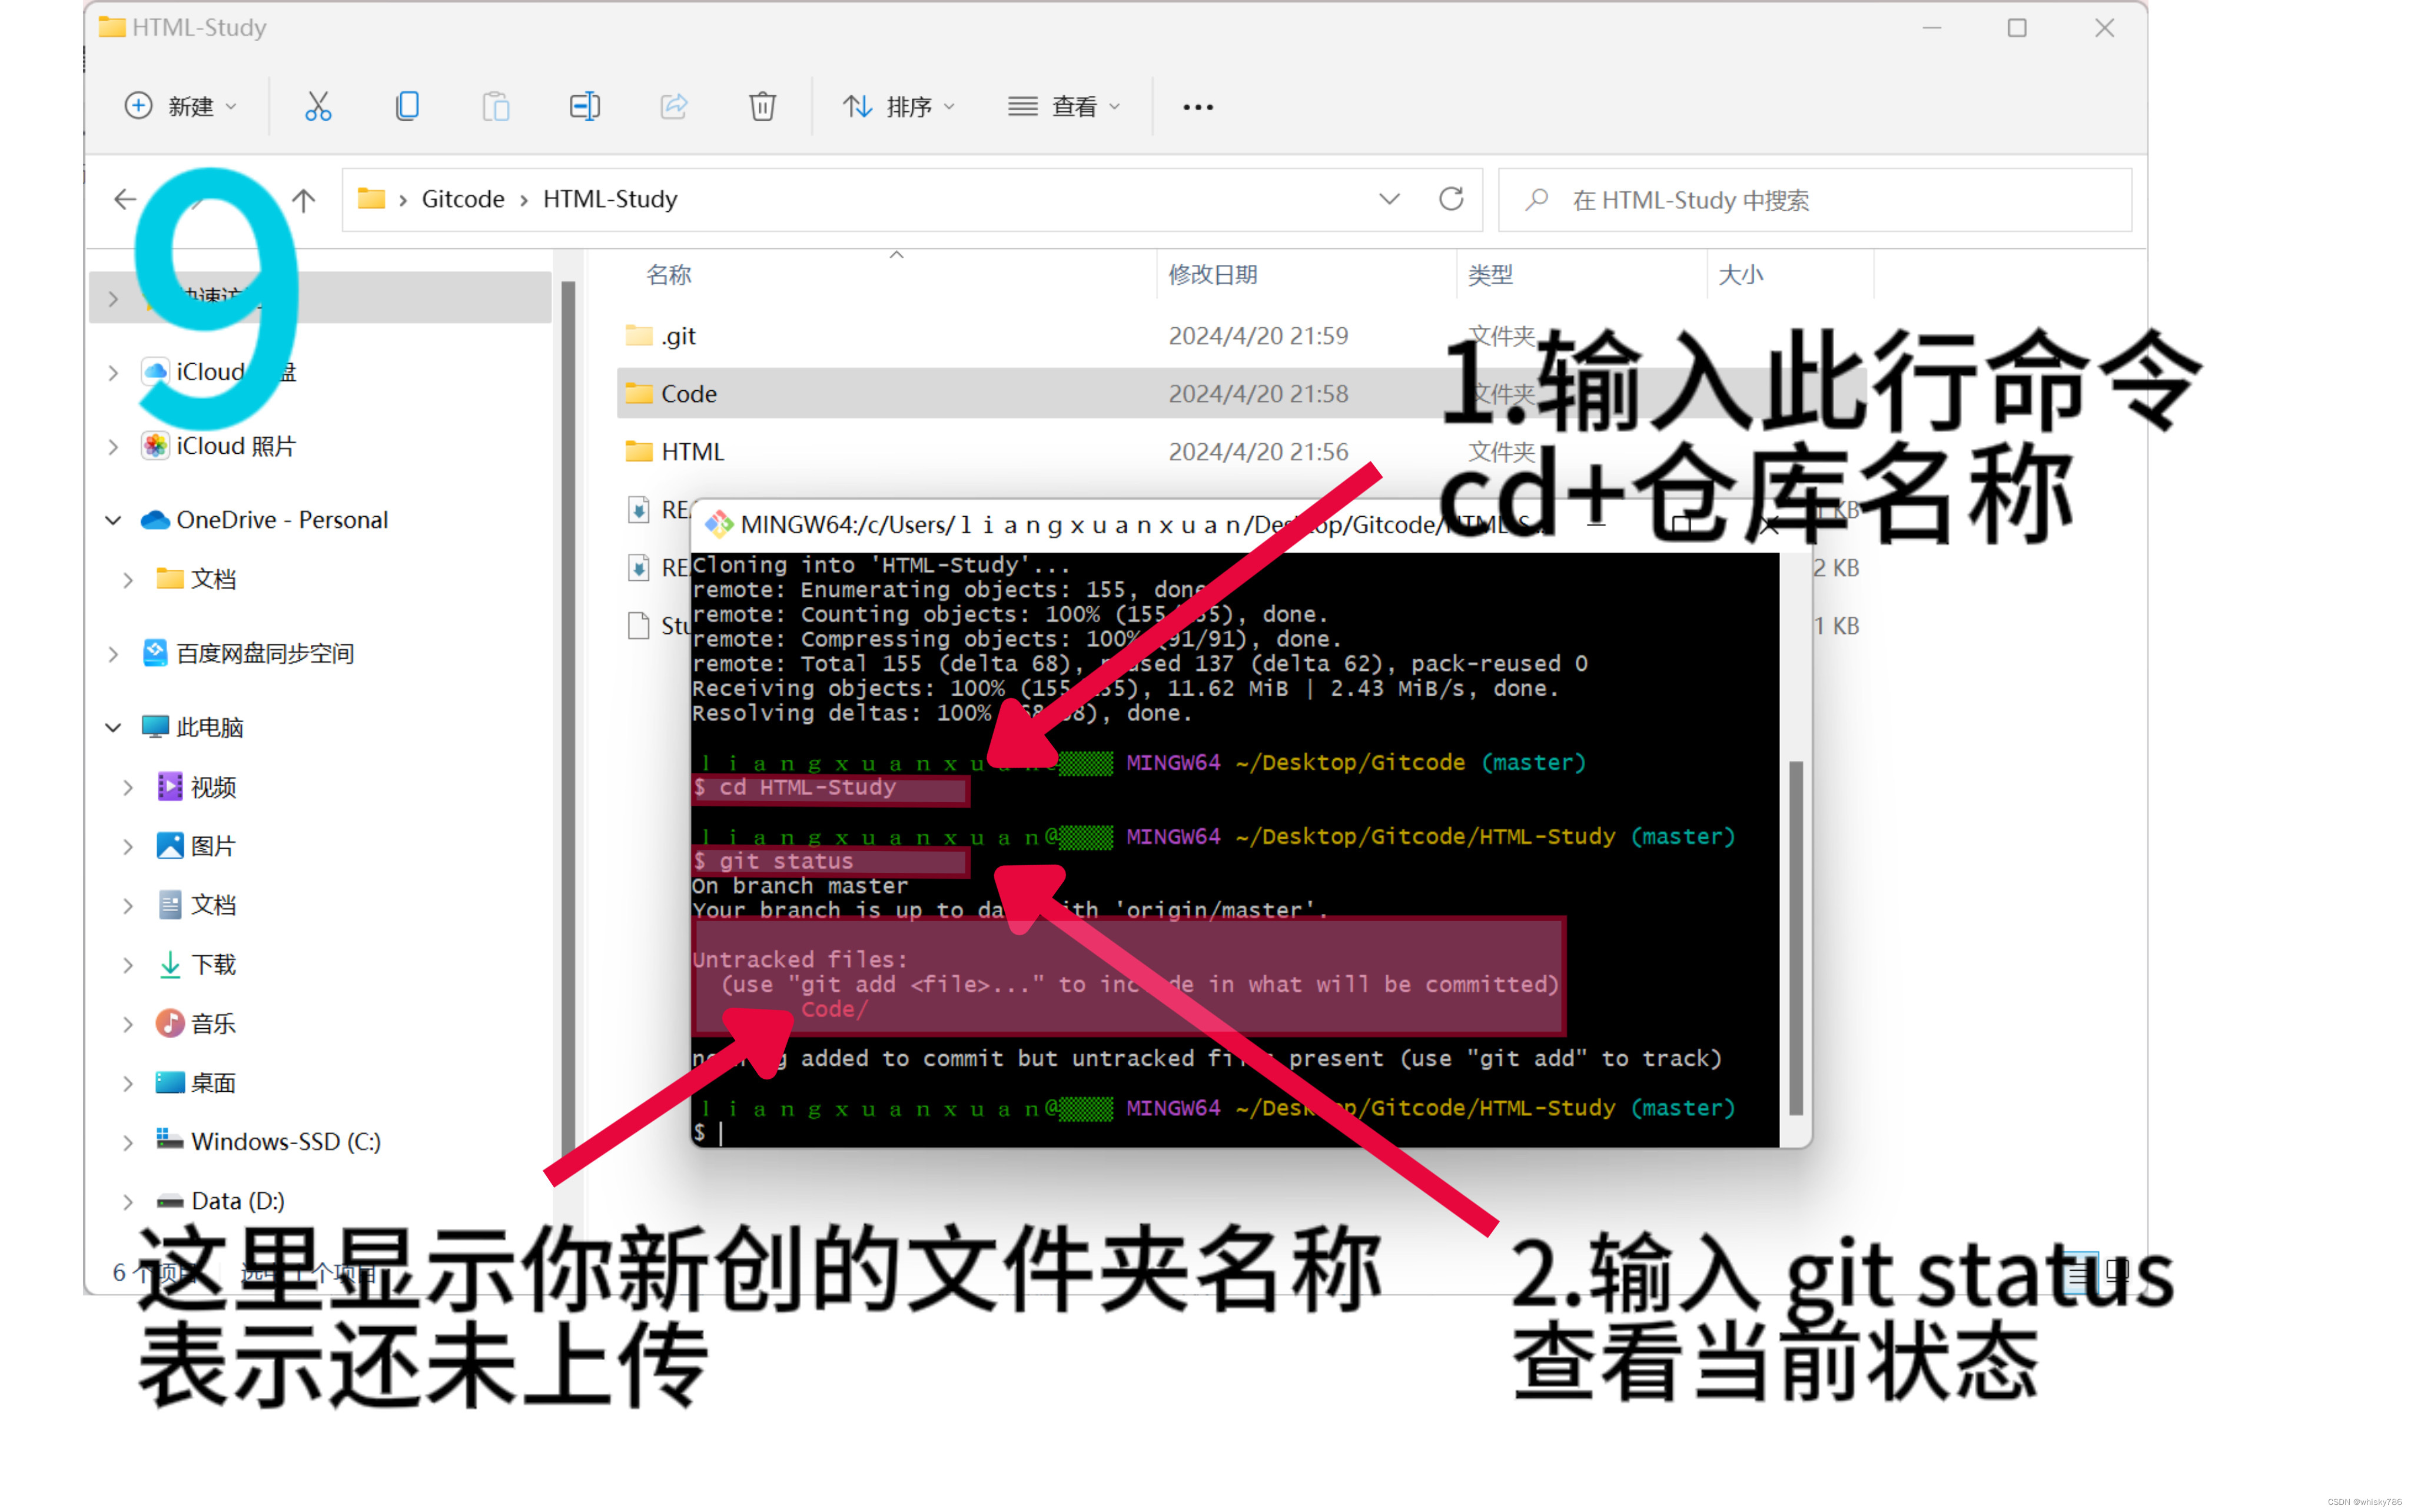Click the 修改日期 column header

(x=1212, y=275)
